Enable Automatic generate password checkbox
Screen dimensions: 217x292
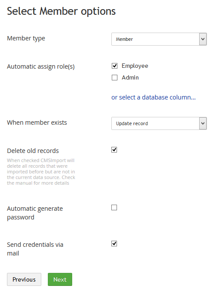[114, 207]
